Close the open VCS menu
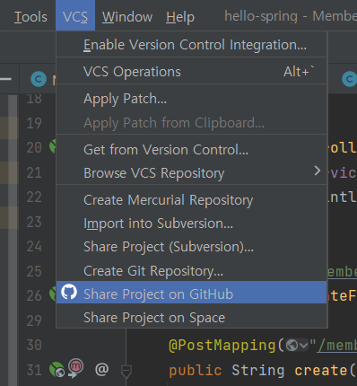The width and height of the screenshot is (357, 386). pyautogui.click(x=75, y=15)
